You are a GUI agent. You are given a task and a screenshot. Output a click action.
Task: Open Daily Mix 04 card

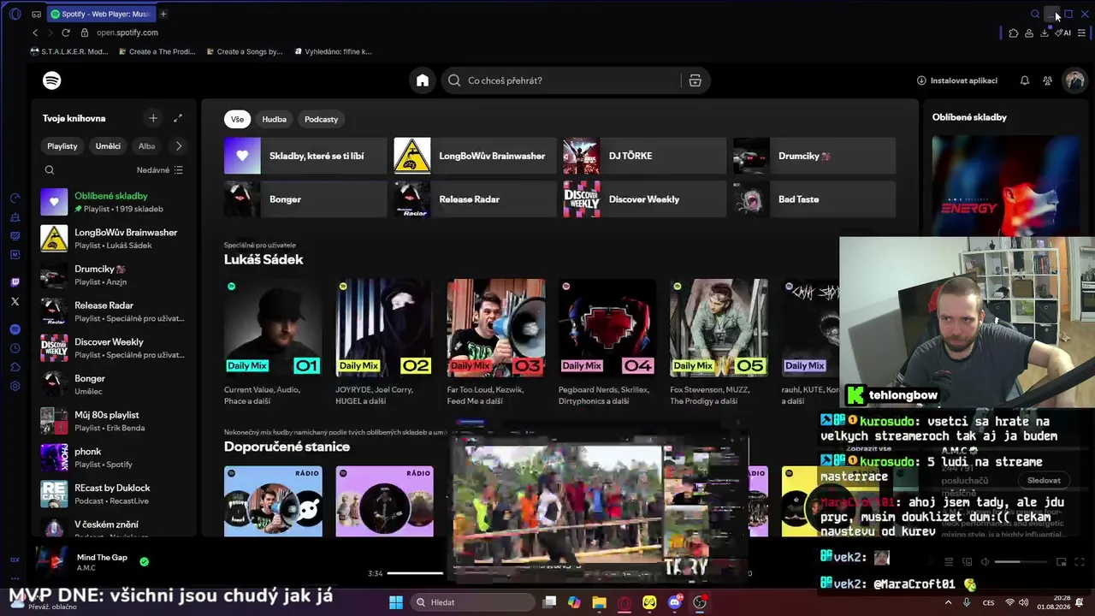pyautogui.click(x=607, y=342)
